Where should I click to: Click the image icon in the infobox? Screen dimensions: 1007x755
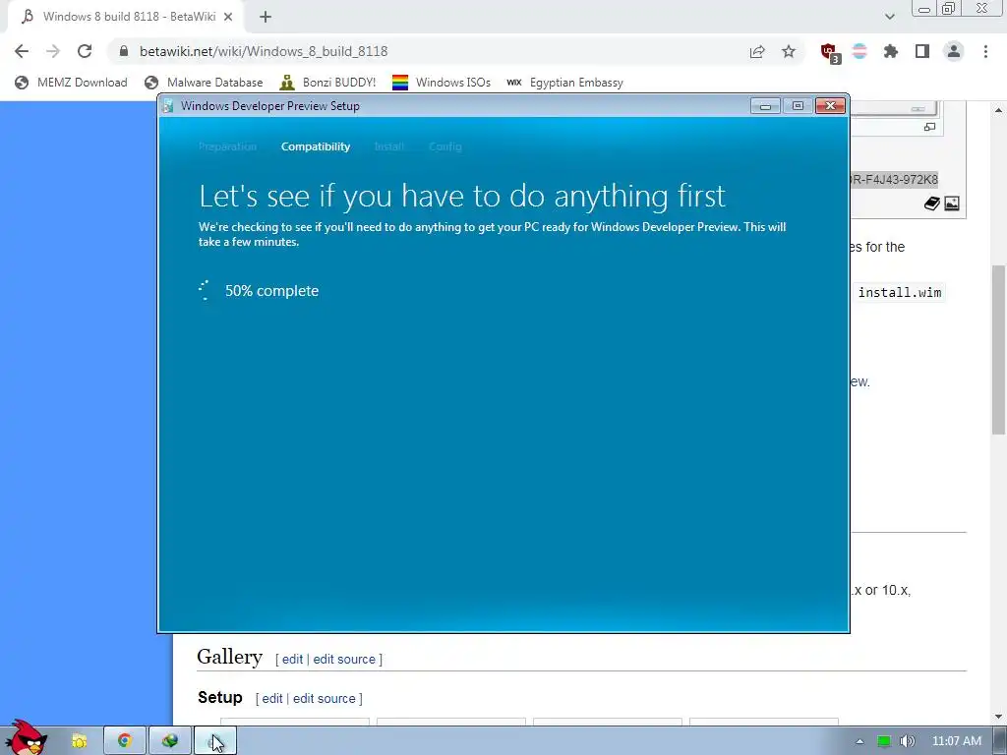(952, 203)
